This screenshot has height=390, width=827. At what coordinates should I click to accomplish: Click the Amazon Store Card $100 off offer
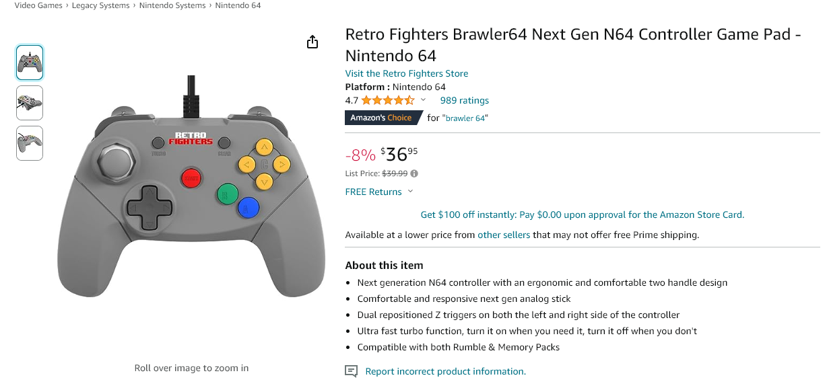(582, 215)
